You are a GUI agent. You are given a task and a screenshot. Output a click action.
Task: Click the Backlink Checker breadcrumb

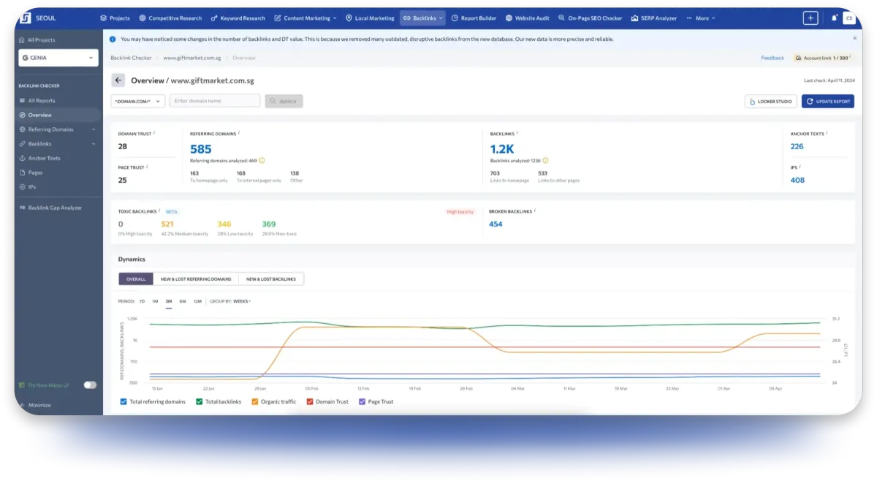[x=131, y=58]
